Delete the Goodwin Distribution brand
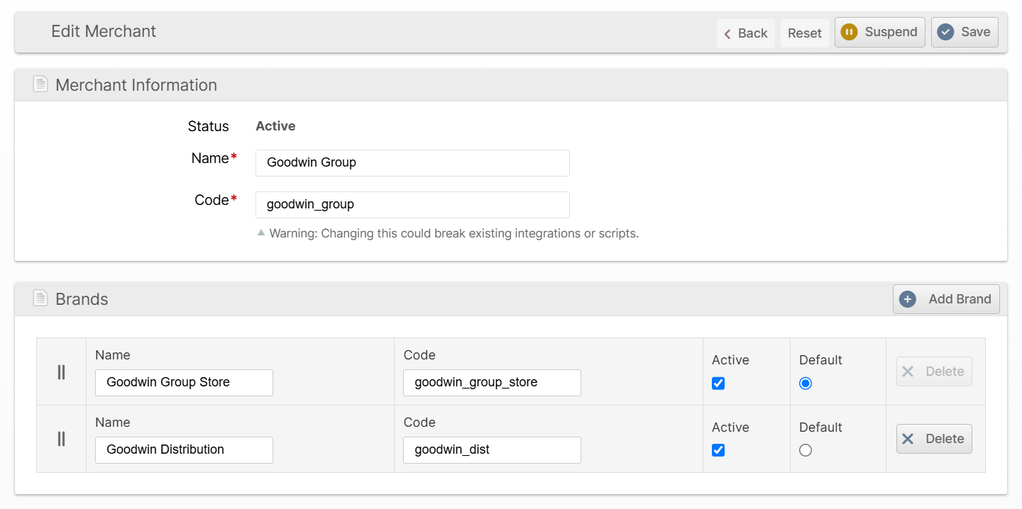 (x=934, y=439)
